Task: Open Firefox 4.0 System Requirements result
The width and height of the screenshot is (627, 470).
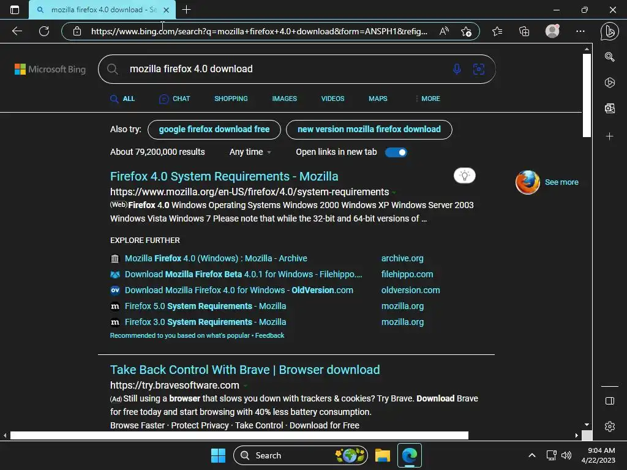Action: pos(224,176)
